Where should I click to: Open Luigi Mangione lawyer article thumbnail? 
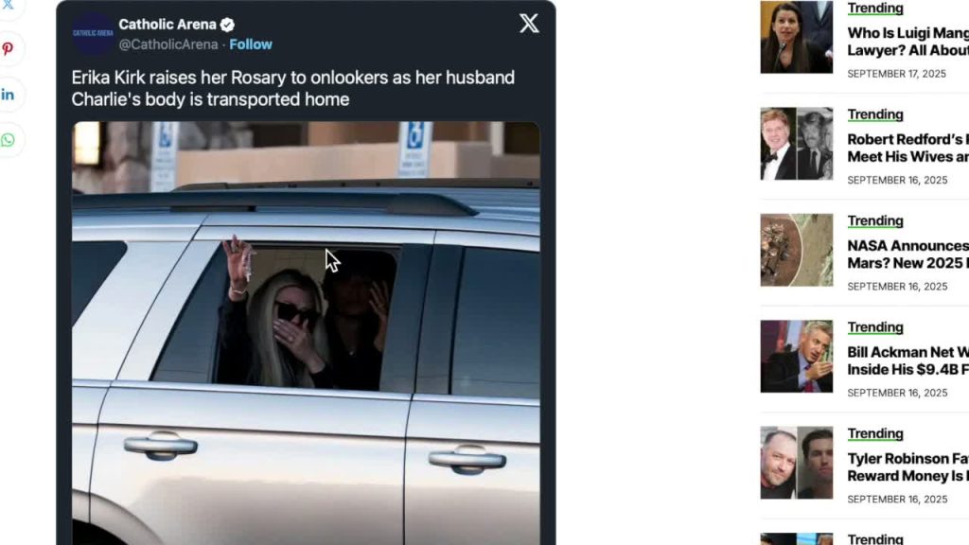(797, 37)
